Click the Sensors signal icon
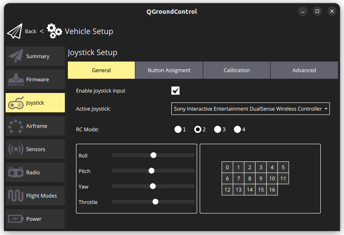The height and width of the screenshot is (235, 344). click(15, 149)
